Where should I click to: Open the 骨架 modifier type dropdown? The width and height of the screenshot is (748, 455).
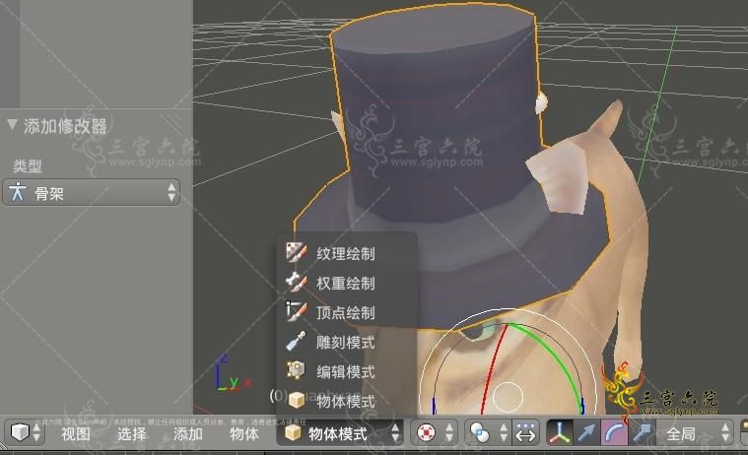(91, 193)
